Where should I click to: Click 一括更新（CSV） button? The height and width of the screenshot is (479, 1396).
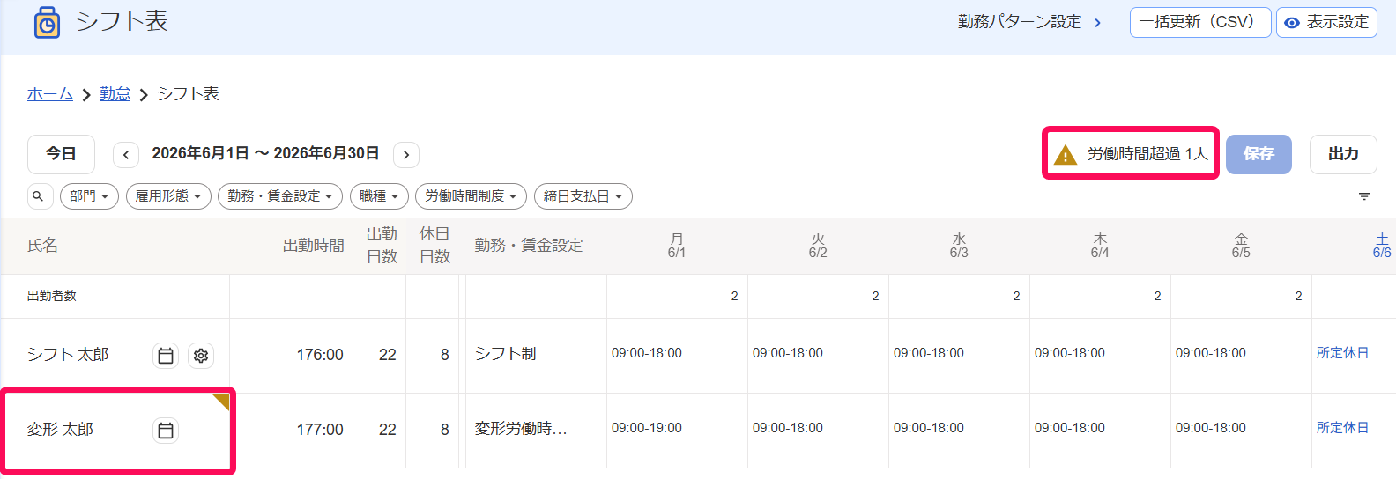point(1200,22)
